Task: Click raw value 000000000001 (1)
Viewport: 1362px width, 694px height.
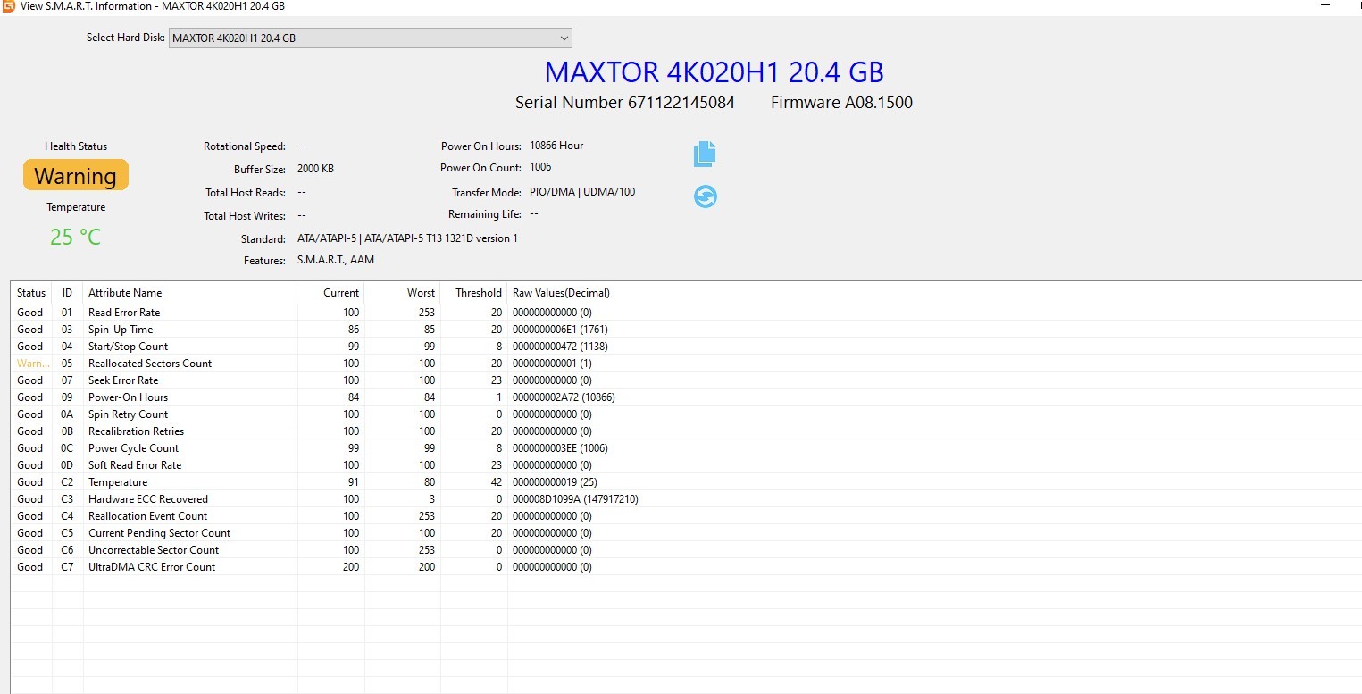Action: 552,364
